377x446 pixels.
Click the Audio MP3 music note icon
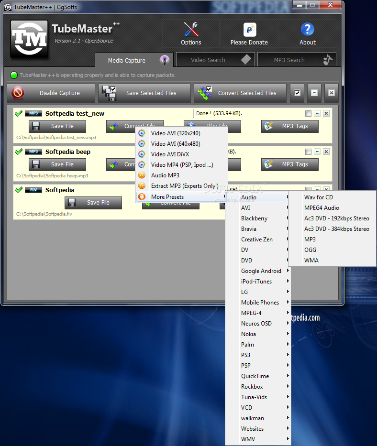[142, 175]
